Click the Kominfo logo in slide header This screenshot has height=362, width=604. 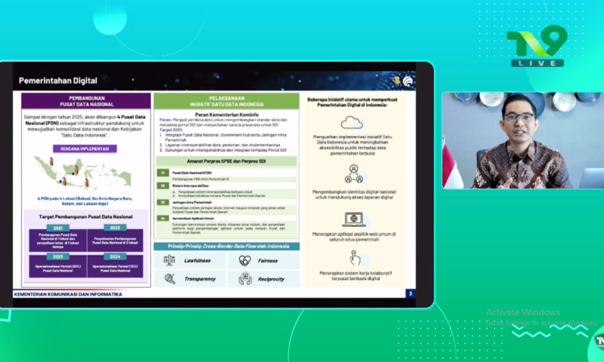coord(408,81)
